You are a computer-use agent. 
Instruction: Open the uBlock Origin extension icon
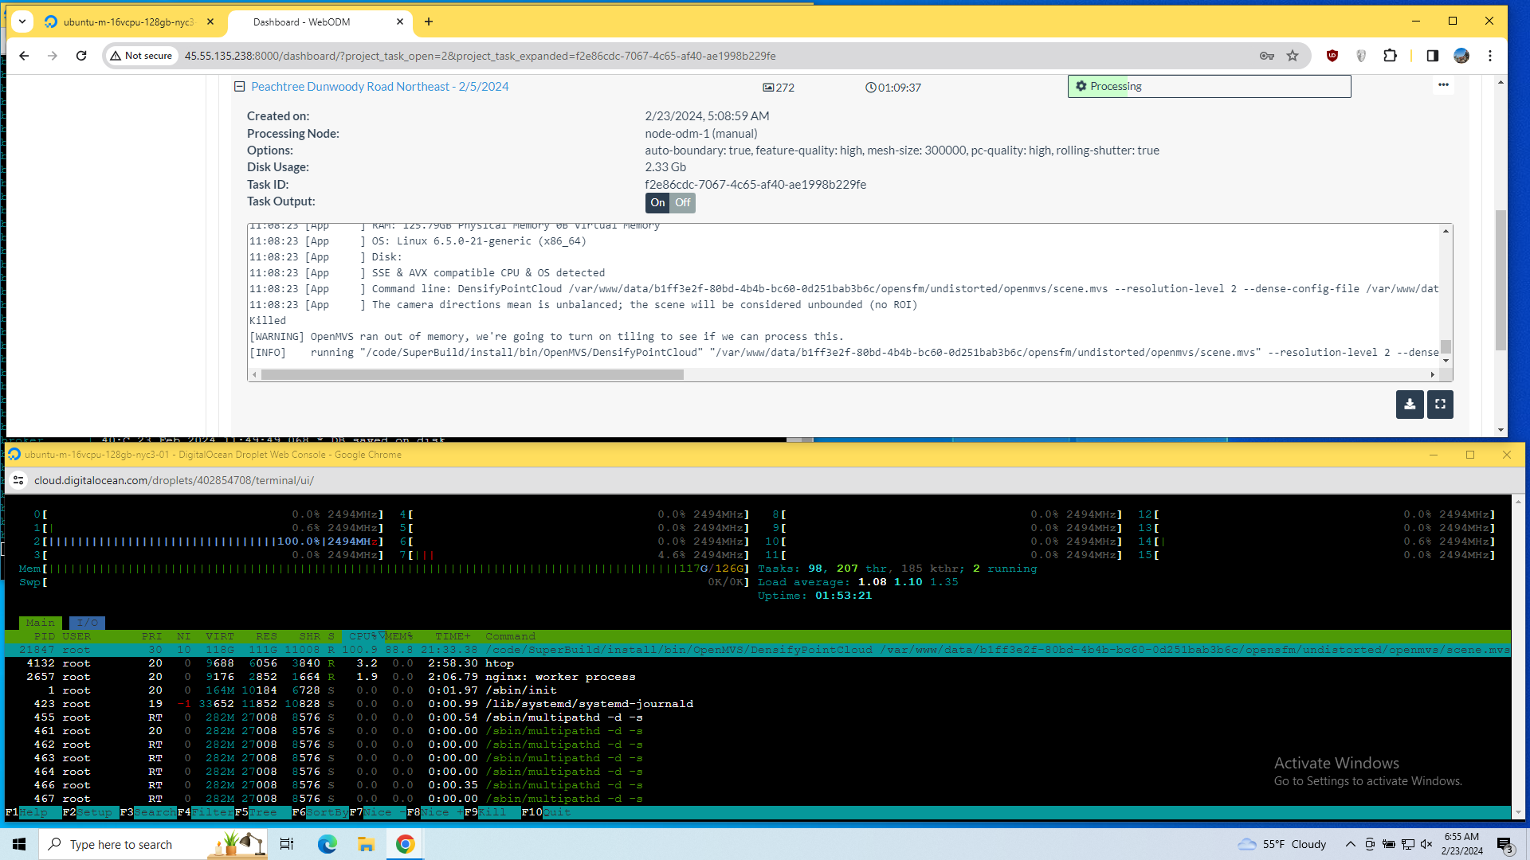point(1332,56)
